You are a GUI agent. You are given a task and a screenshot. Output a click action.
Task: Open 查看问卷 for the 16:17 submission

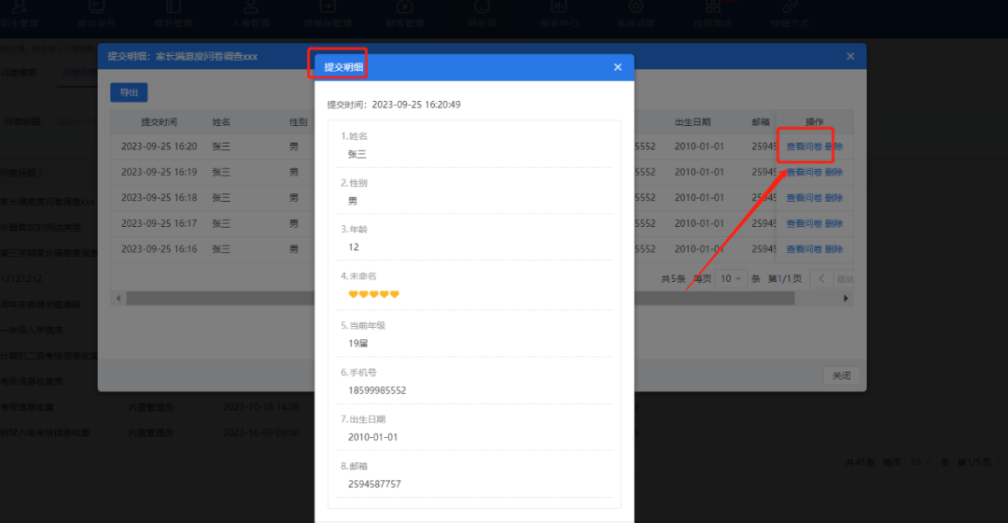point(804,224)
